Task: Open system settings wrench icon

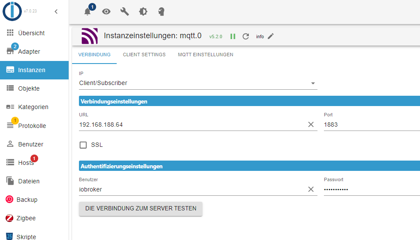Action: tap(124, 12)
